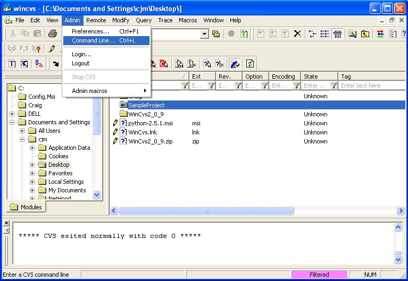
Task: Choose Command Line… from the Admin menu
Action: 106,40
